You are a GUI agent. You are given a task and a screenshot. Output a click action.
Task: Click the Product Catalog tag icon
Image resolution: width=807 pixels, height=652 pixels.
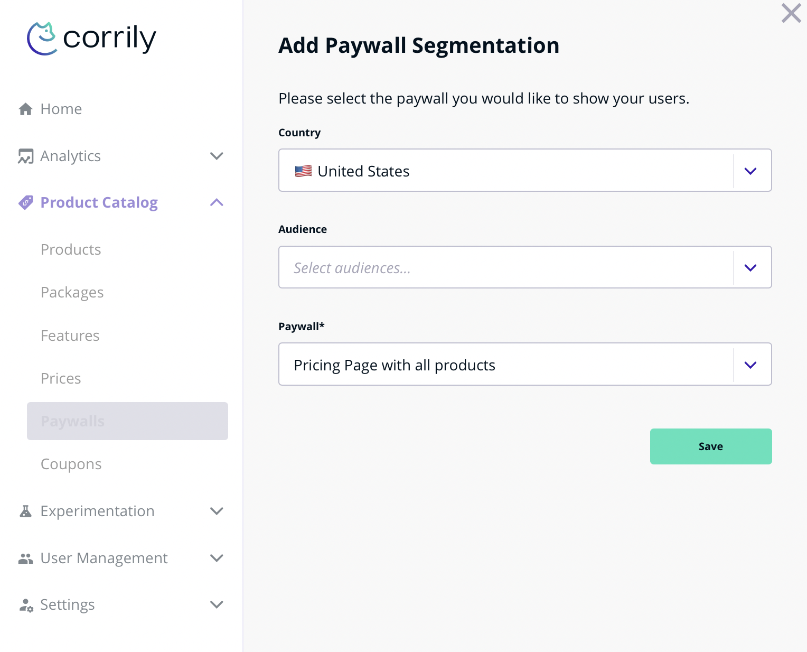pos(25,202)
